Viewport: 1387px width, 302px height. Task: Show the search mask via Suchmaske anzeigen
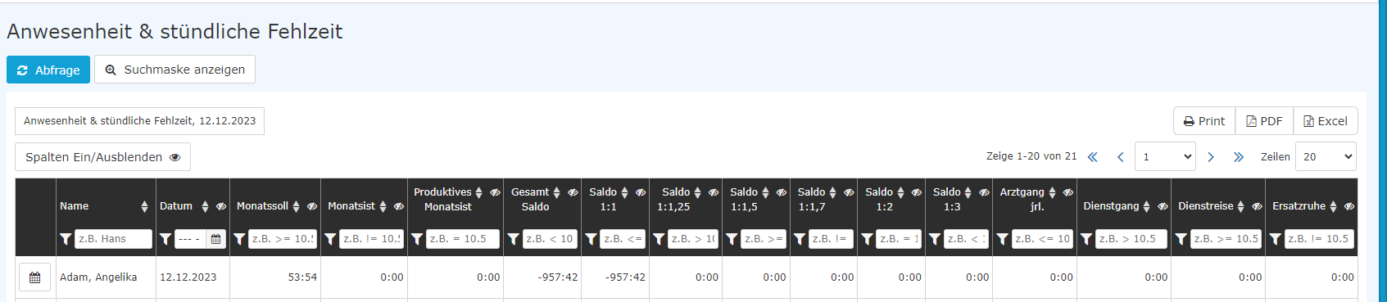coord(175,70)
